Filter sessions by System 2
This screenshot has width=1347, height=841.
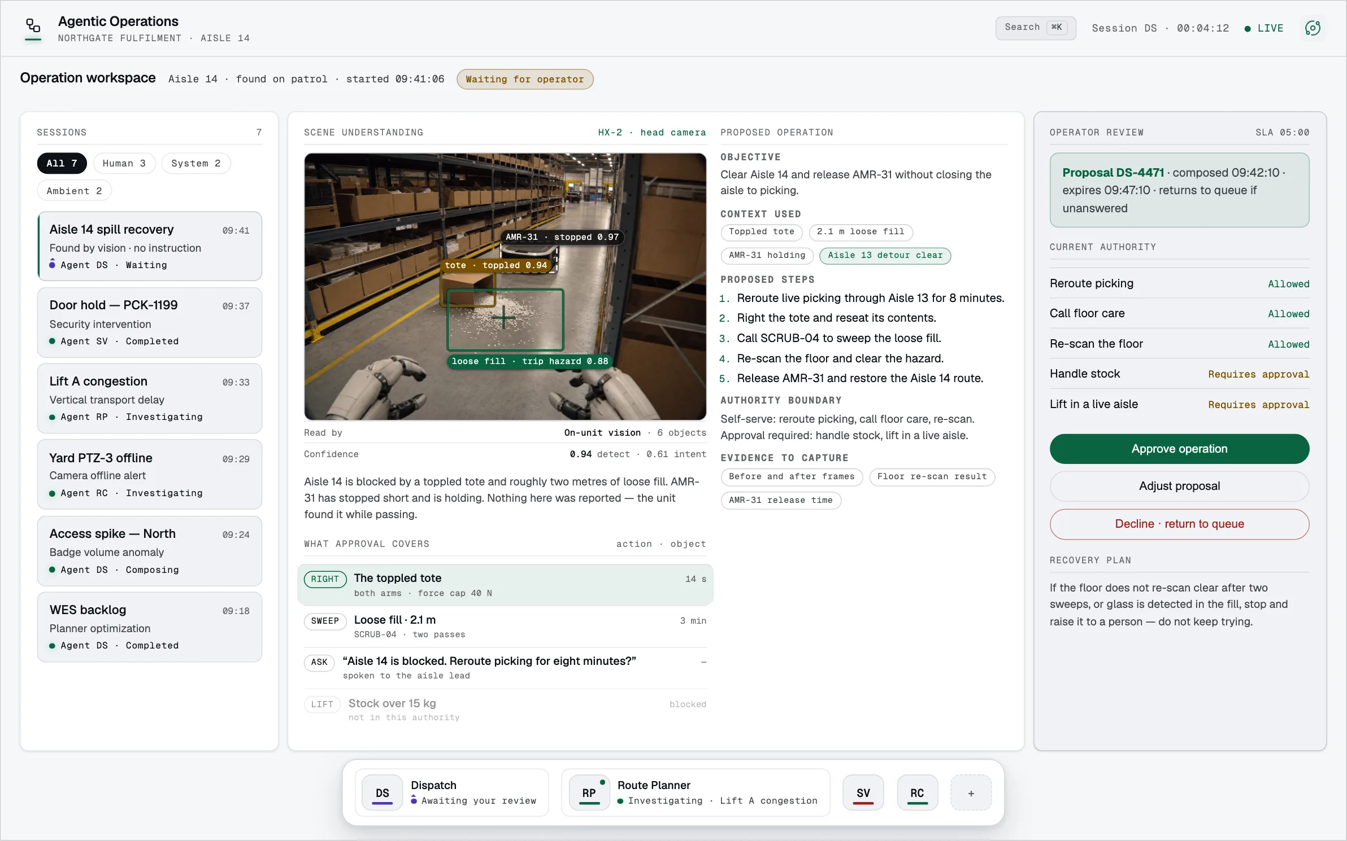click(x=196, y=163)
